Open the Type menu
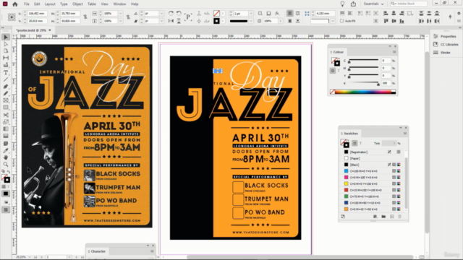 coord(64,4)
